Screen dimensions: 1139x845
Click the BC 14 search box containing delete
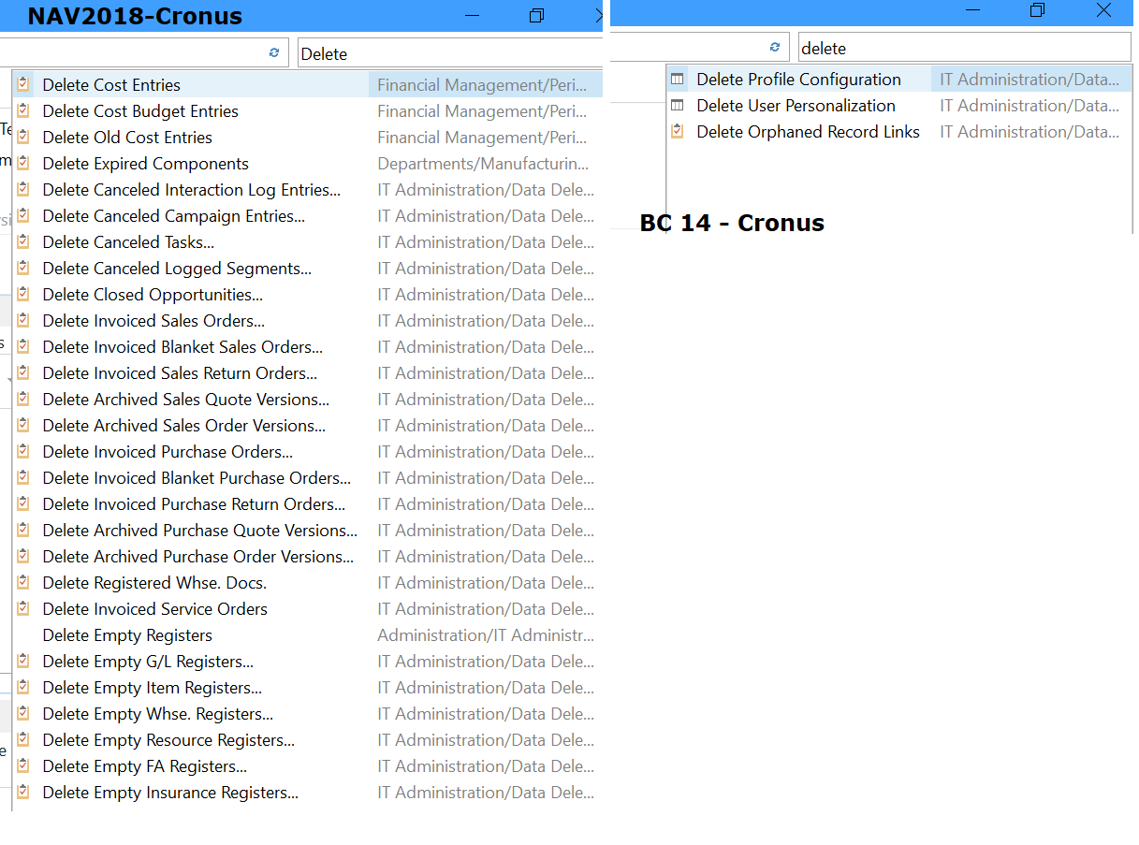click(964, 48)
